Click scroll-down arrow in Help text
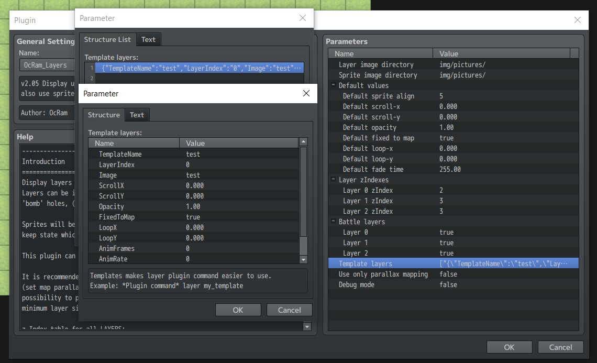Image resolution: width=597 pixels, height=363 pixels. (307, 327)
